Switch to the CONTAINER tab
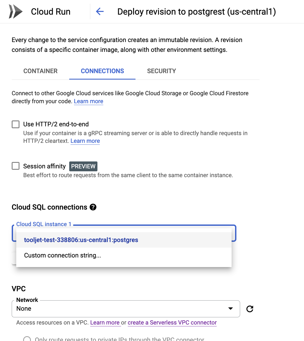 [40, 71]
